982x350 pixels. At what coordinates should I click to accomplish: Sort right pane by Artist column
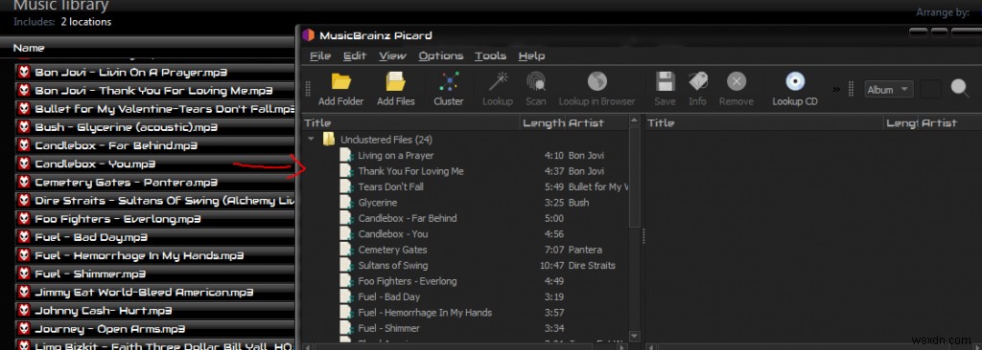949,123
